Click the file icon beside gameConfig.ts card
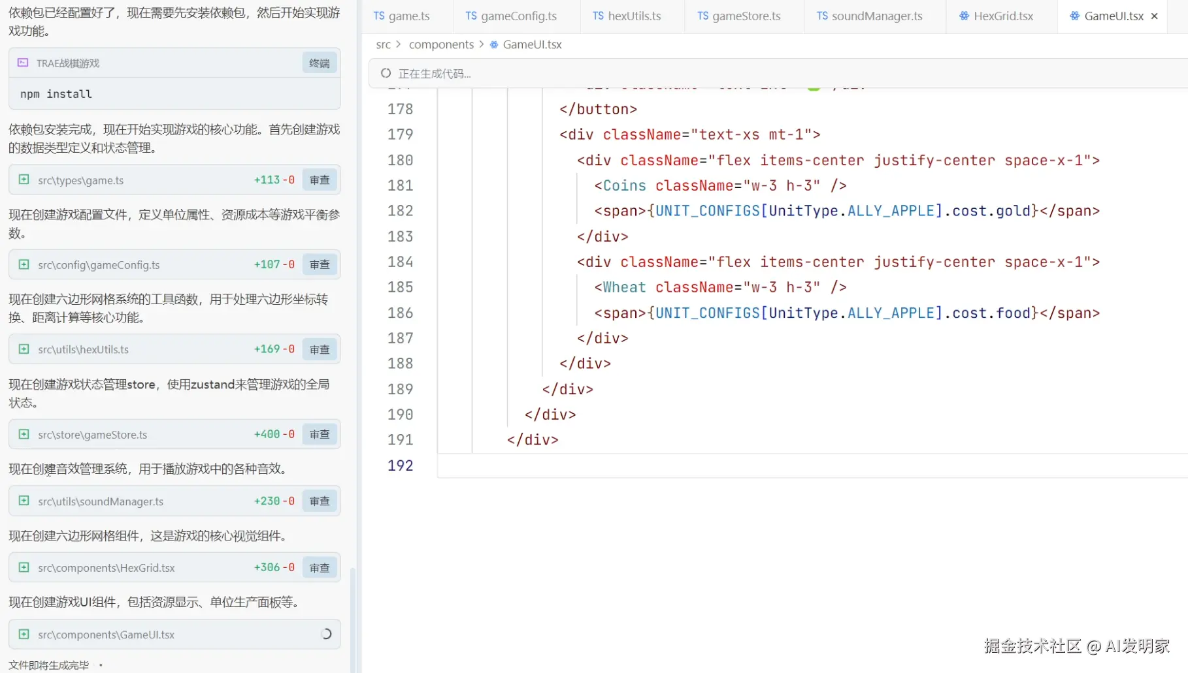 pyautogui.click(x=24, y=264)
